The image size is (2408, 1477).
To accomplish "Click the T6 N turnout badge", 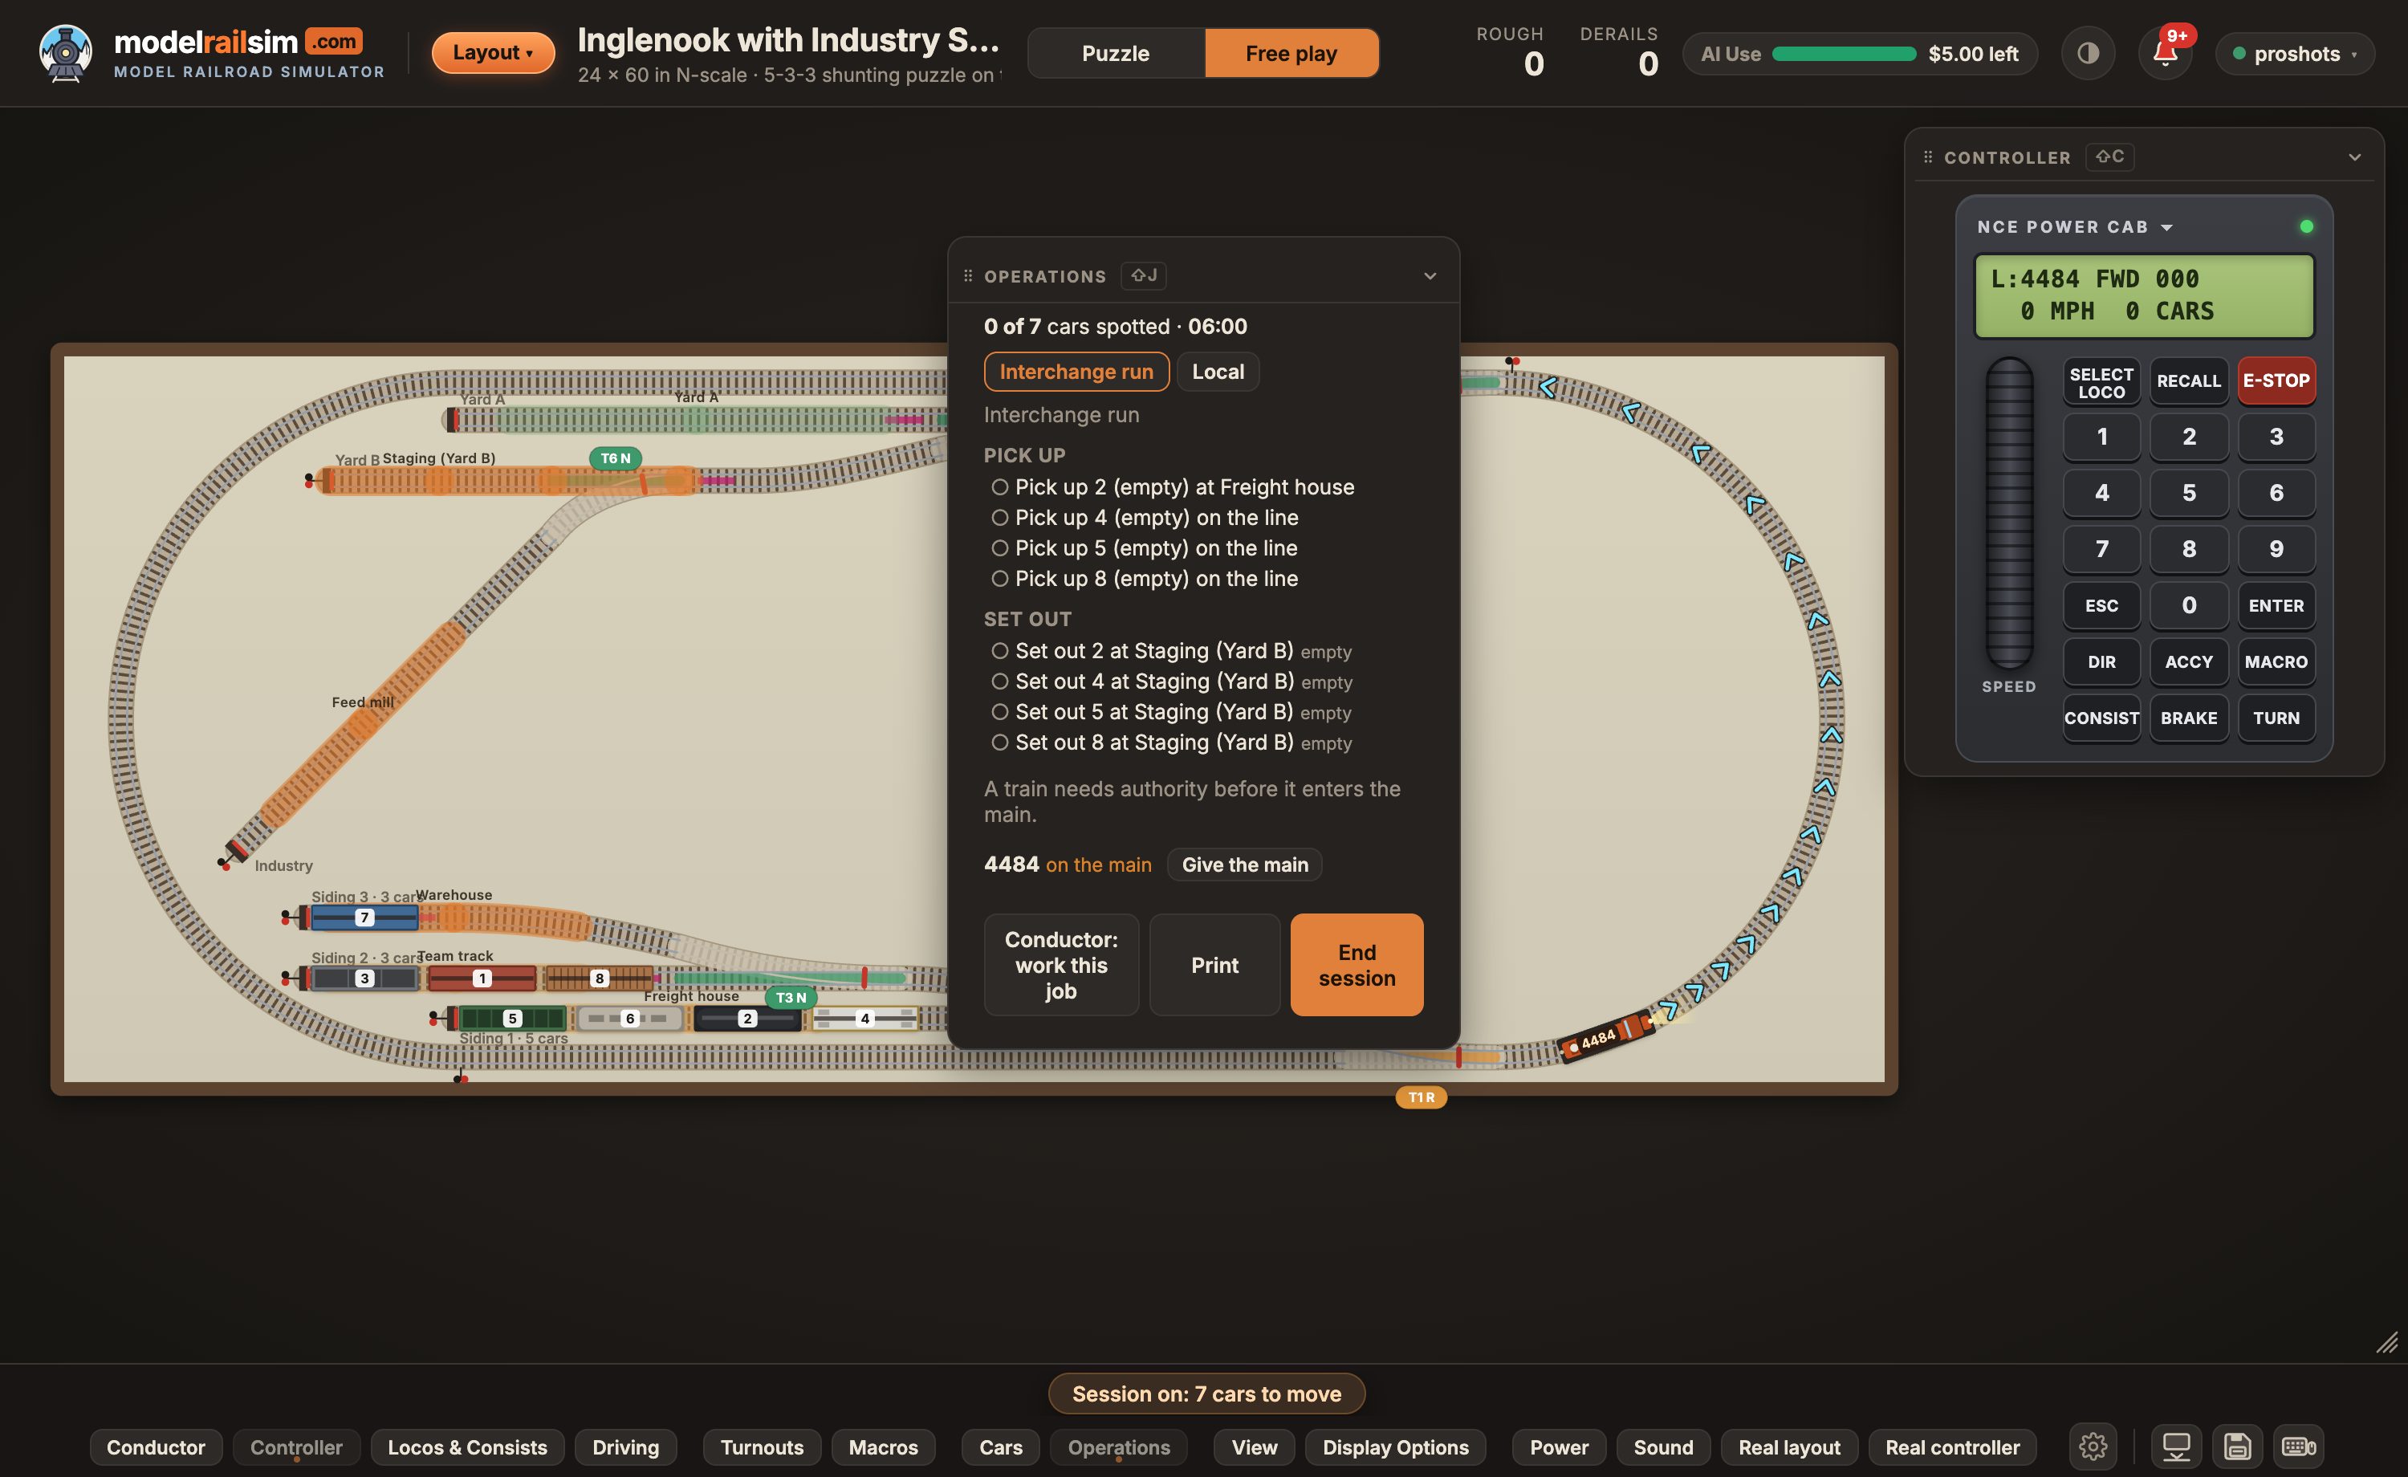I will tap(615, 458).
